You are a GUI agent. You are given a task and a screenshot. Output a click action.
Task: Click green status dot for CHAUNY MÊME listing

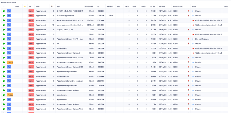(x=4, y=11)
